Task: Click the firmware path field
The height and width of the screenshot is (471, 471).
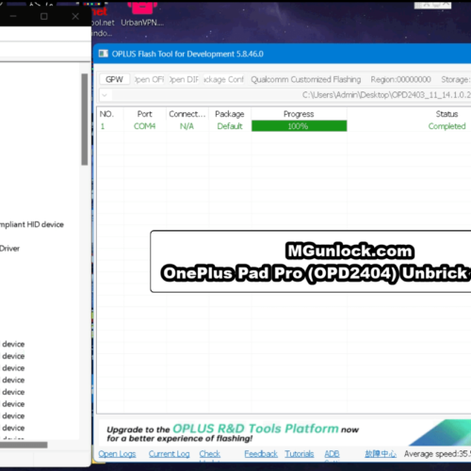Action: [291, 95]
